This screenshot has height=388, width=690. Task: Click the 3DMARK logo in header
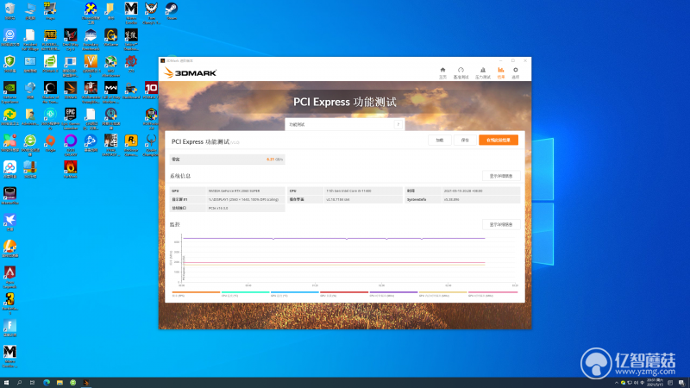190,72
